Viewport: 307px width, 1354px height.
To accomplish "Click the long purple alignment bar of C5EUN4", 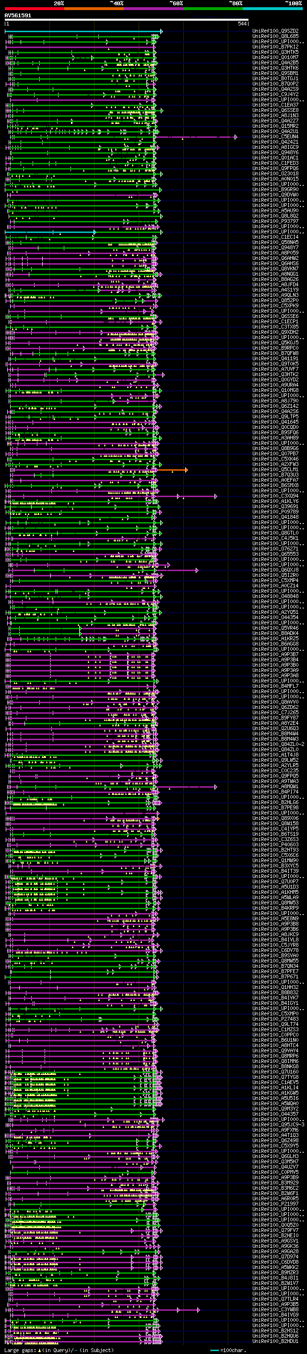I will point(197,137).
